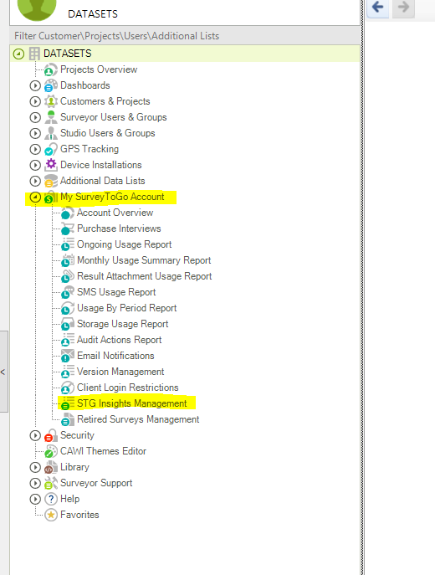This screenshot has height=575, width=435.
Task: Expand the Surveyor Users & Groups node
Action: coord(35,117)
